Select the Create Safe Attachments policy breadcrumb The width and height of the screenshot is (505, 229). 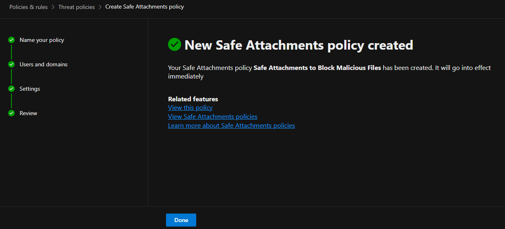[144, 7]
